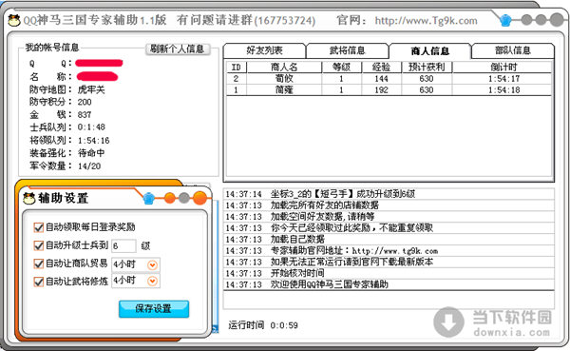Expand the 商队贸易 duration dropdown

point(152,265)
